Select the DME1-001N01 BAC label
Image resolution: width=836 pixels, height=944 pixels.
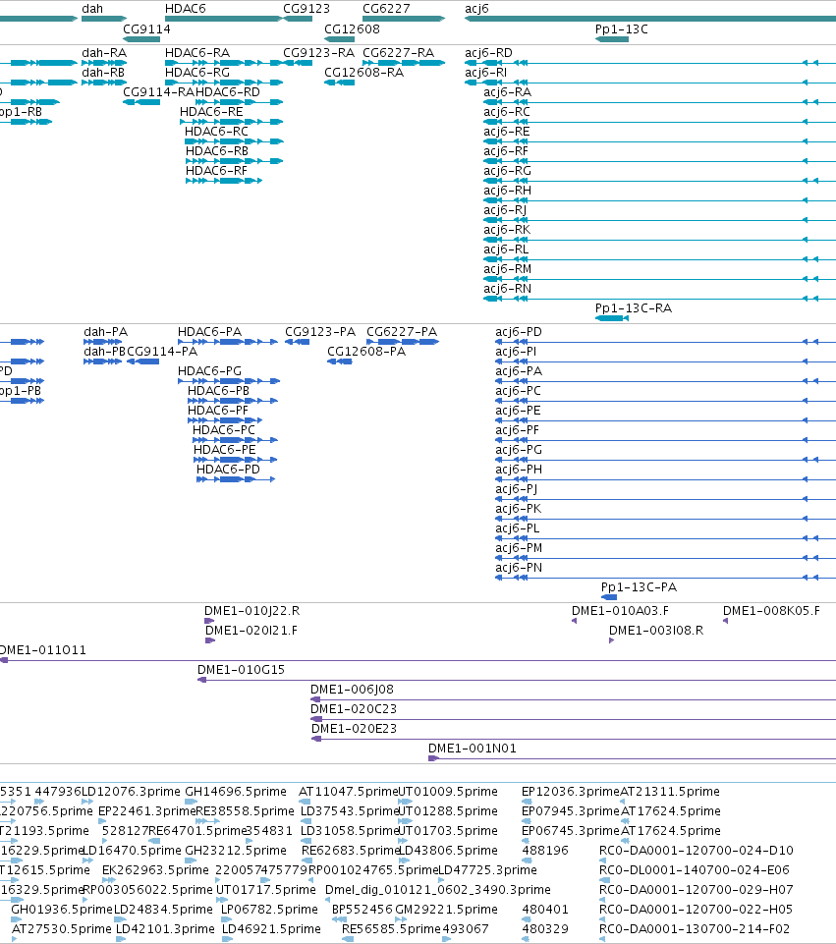coord(473,749)
